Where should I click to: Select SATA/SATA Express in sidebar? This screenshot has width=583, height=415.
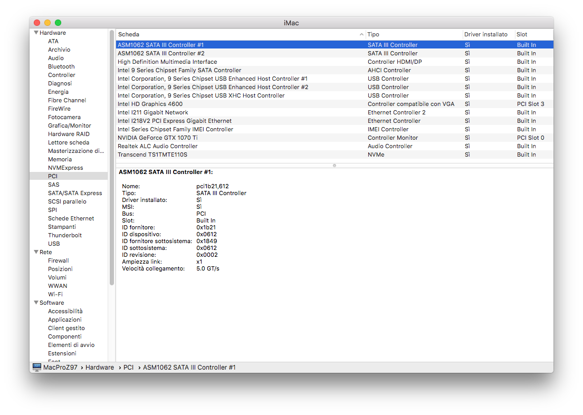pos(75,193)
